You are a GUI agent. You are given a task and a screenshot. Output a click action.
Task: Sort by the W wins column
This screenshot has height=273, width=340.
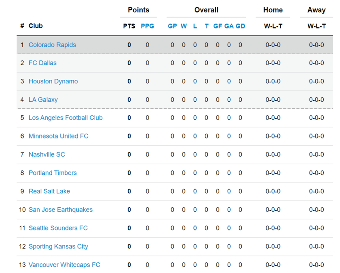(x=184, y=26)
